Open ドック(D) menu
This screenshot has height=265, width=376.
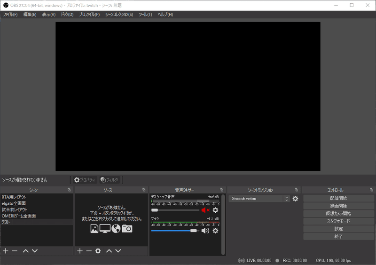[67, 15]
